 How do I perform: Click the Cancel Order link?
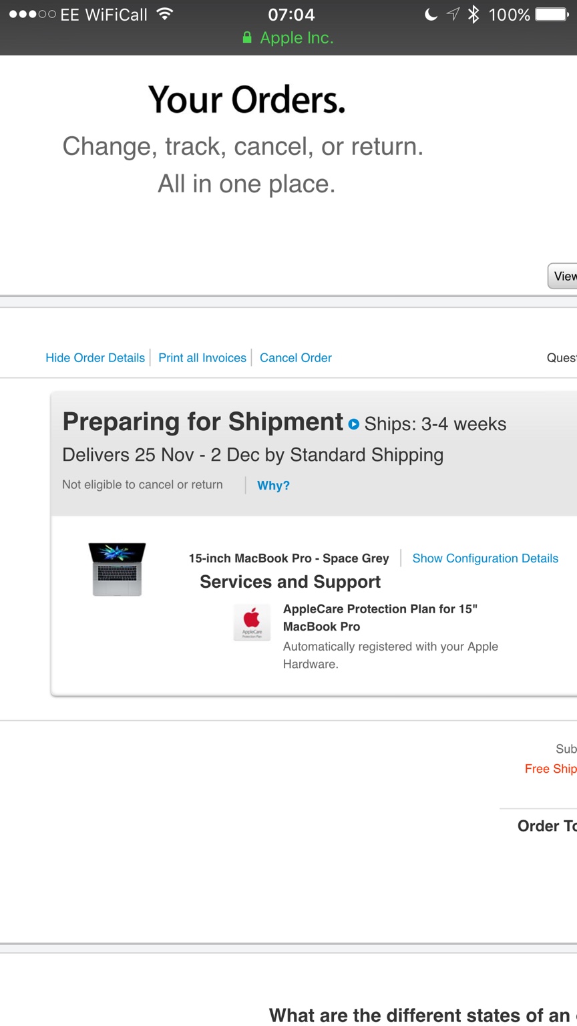point(296,358)
